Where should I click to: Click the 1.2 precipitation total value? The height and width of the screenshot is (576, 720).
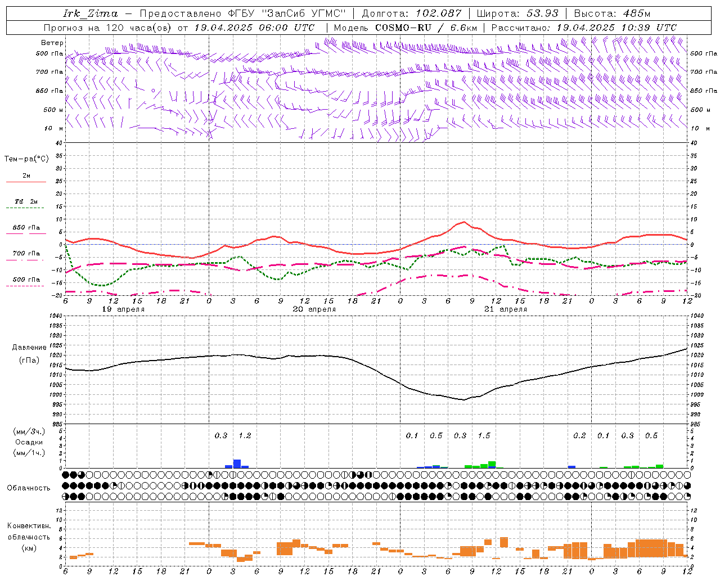(245, 435)
